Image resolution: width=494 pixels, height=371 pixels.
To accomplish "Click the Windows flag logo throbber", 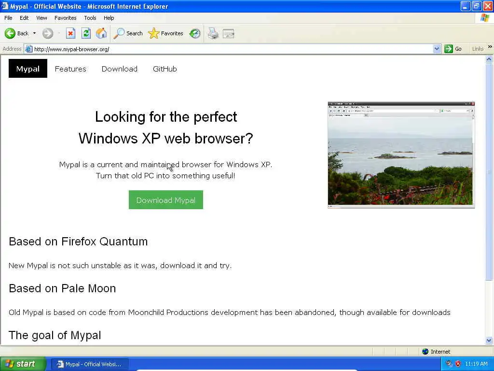I will coord(484,18).
